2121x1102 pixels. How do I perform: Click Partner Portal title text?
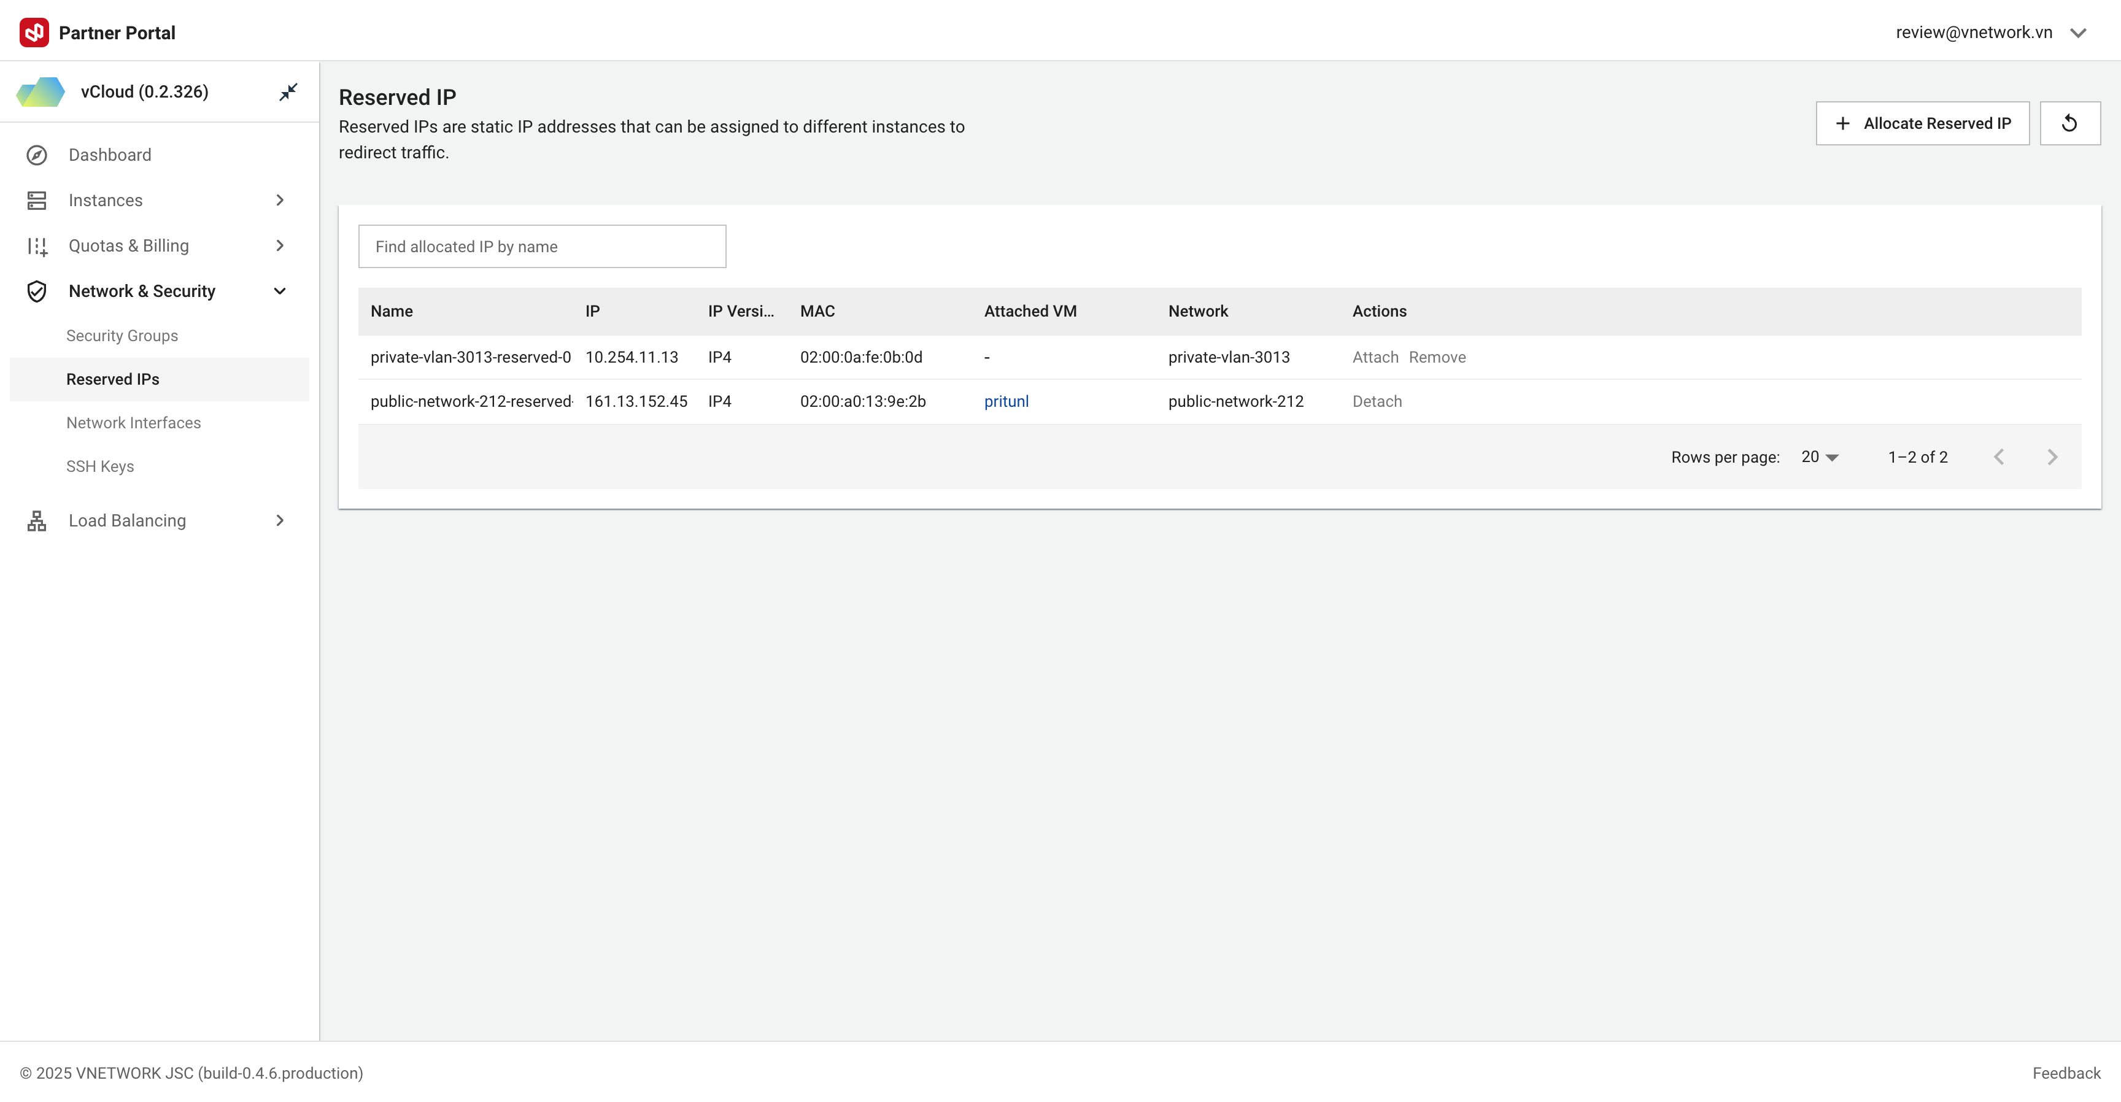pyautogui.click(x=117, y=33)
